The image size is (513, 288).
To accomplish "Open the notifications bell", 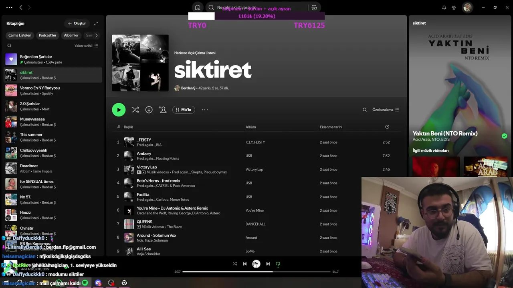I will pyautogui.click(x=444, y=7).
